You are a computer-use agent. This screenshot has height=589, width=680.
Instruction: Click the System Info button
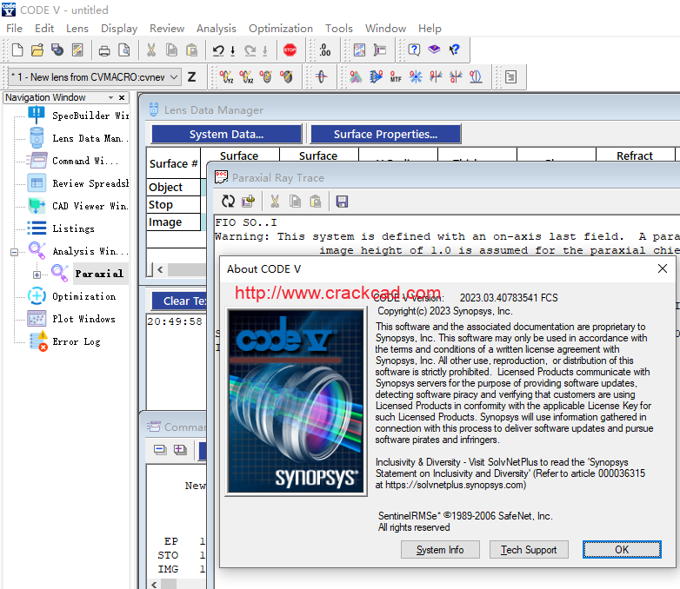point(440,550)
